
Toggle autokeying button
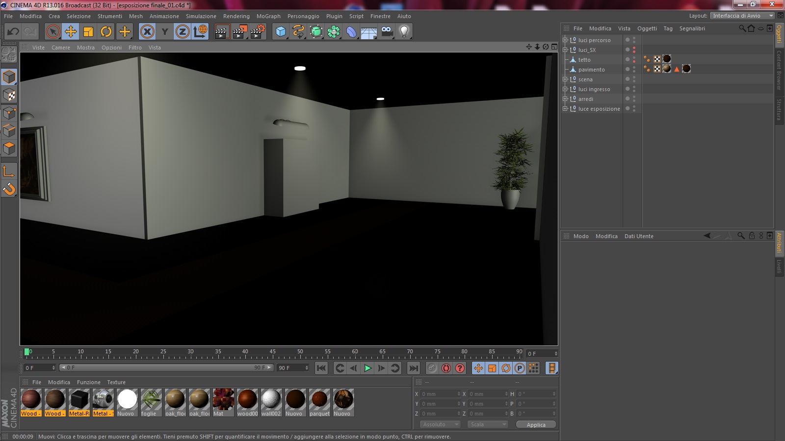(x=446, y=368)
